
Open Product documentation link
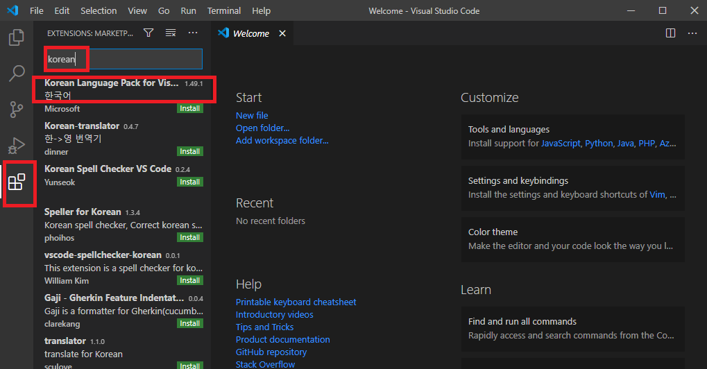tap(282, 339)
